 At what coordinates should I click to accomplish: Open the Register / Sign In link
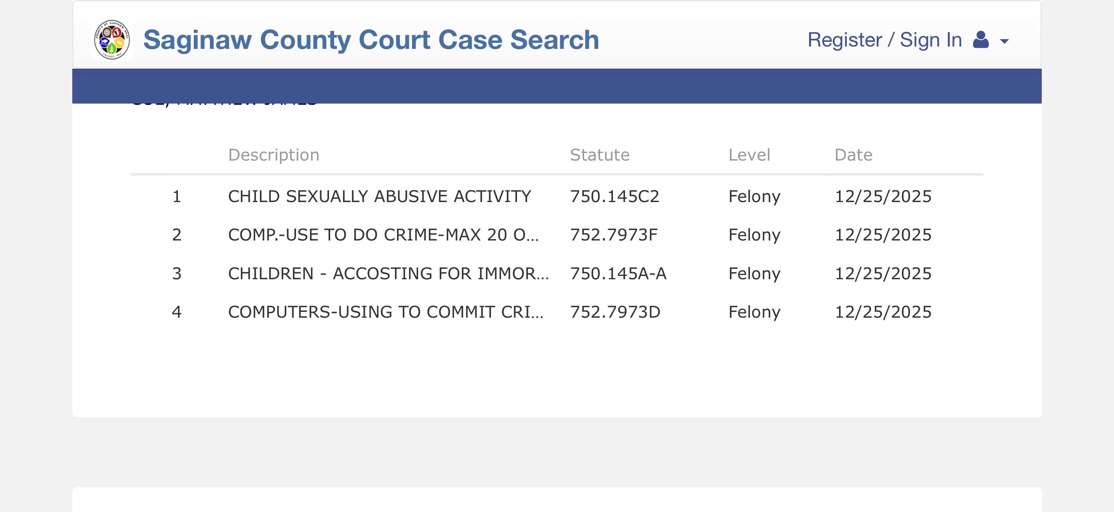coord(884,40)
